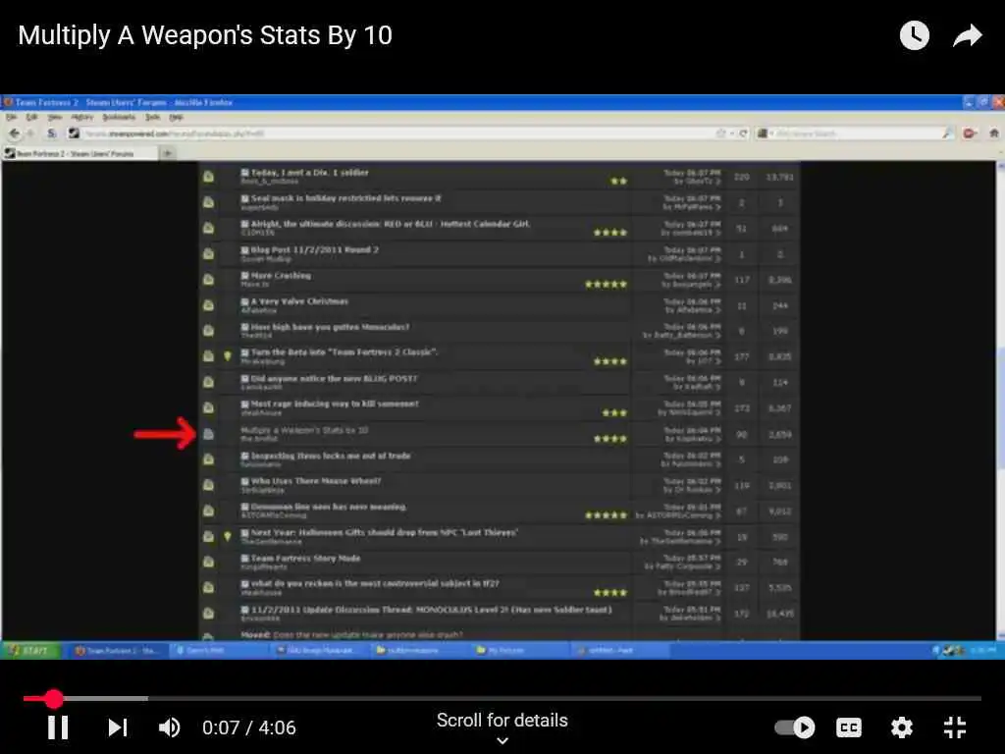Screen dimensions: 1005x754
Task: Click the two-star rating on 'Today, I met' thread
Action: [x=618, y=181]
